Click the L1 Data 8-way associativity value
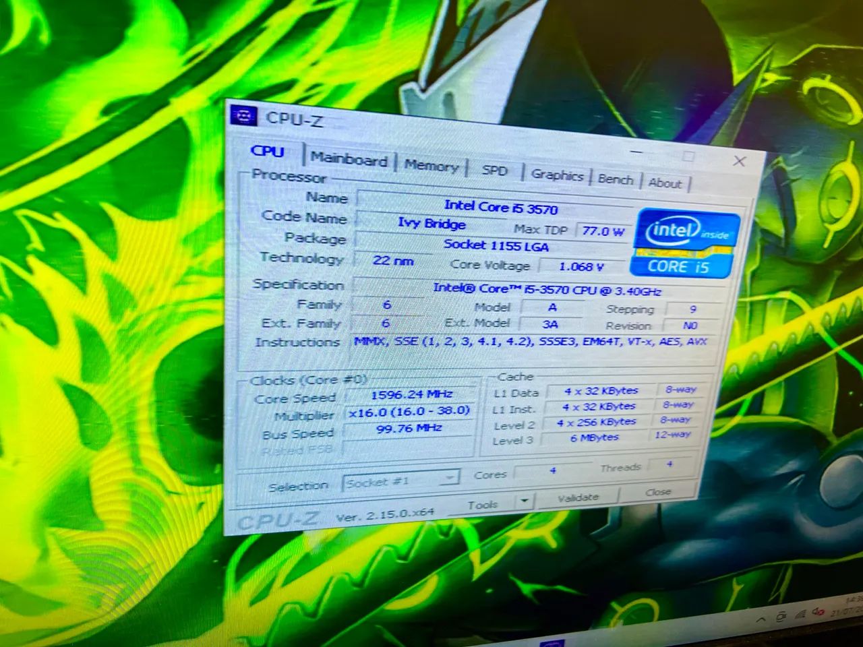 [x=681, y=389]
